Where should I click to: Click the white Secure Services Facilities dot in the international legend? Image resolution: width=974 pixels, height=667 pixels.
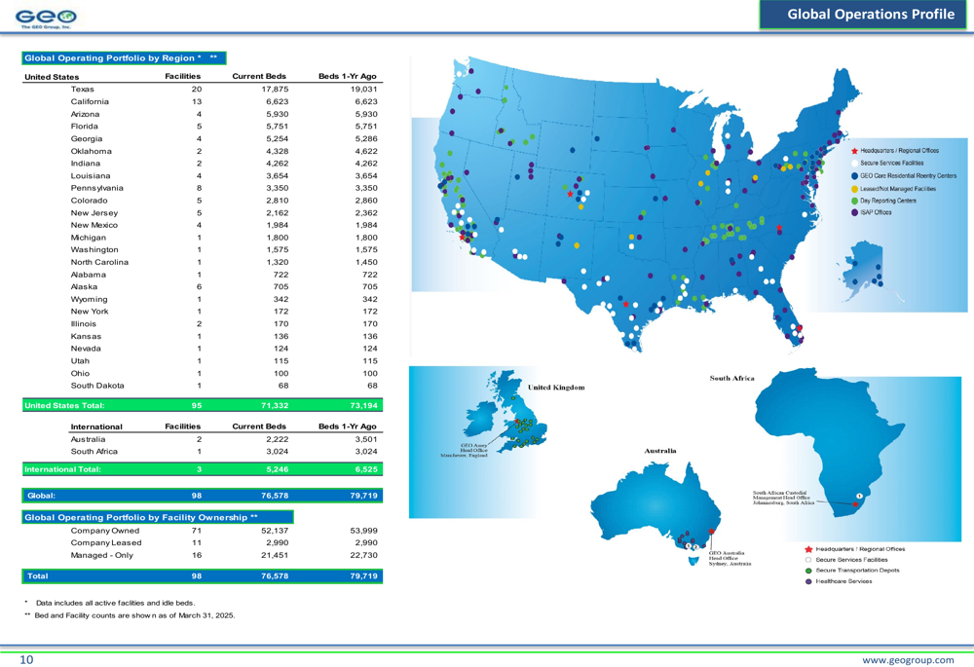click(x=808, y=560)
